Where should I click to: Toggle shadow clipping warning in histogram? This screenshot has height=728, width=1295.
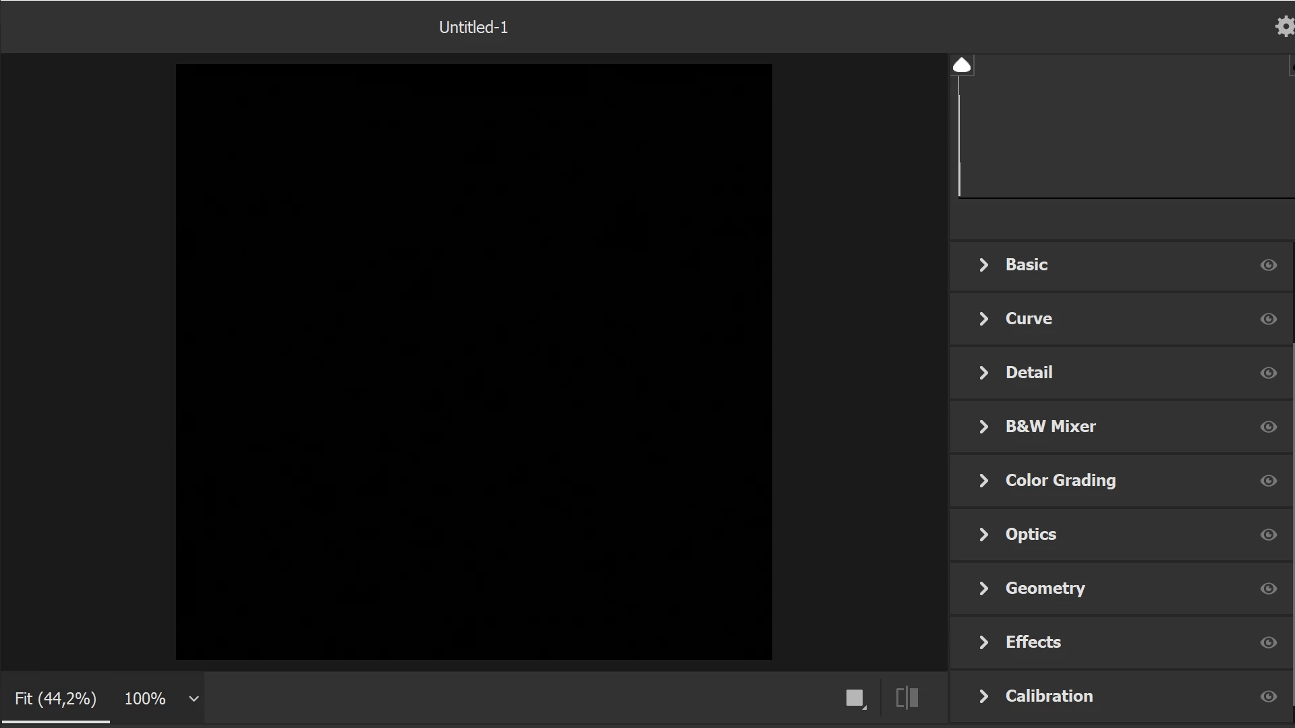tap(962, 65)
